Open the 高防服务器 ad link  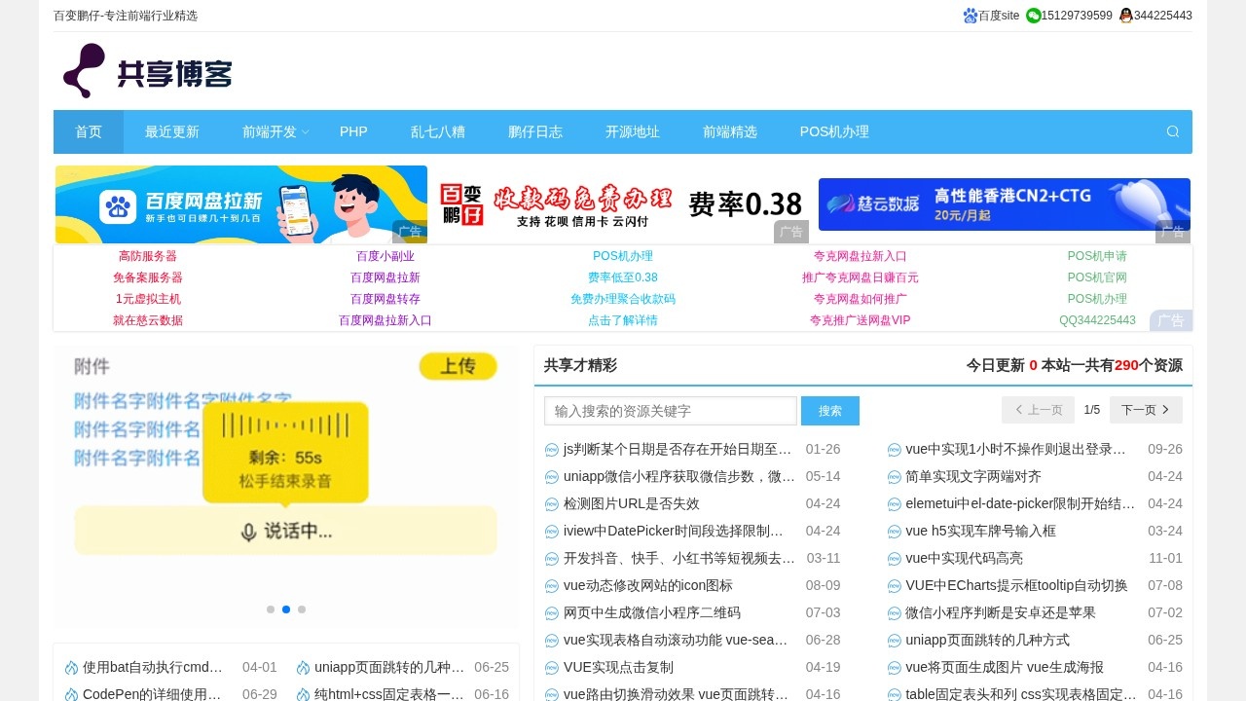(148, 256)
